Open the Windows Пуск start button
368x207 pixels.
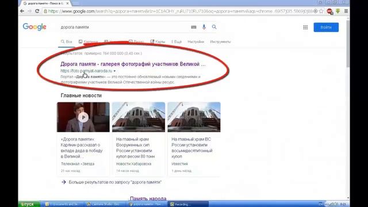click(x=29, y=204)
